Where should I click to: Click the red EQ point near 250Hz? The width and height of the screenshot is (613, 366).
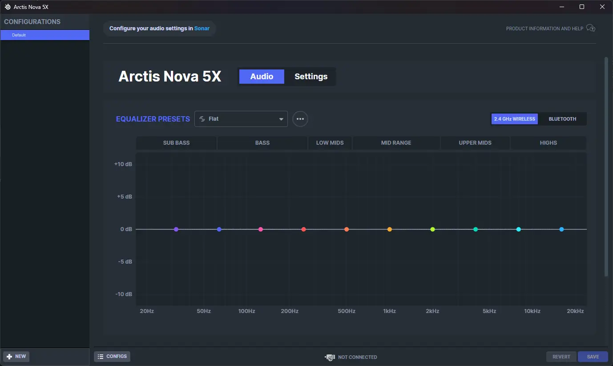tap(303, 229)
